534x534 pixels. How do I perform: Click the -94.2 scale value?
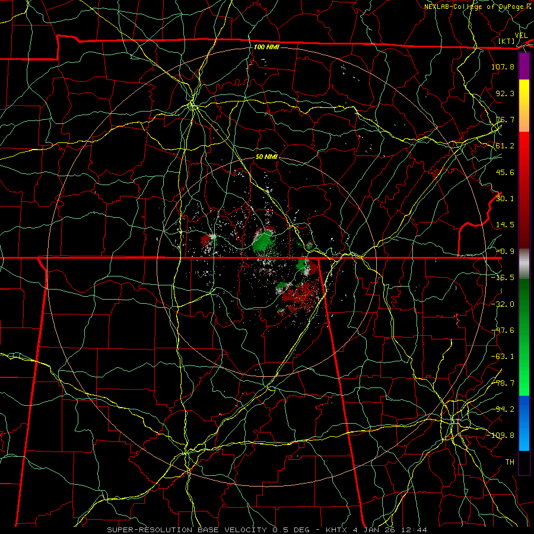click(x=503, y=409)
